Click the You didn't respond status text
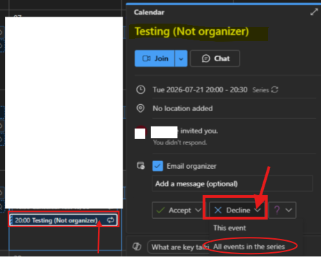Image resolution: width=321 pixels, height=257 pixels. [x=180, y=142]
